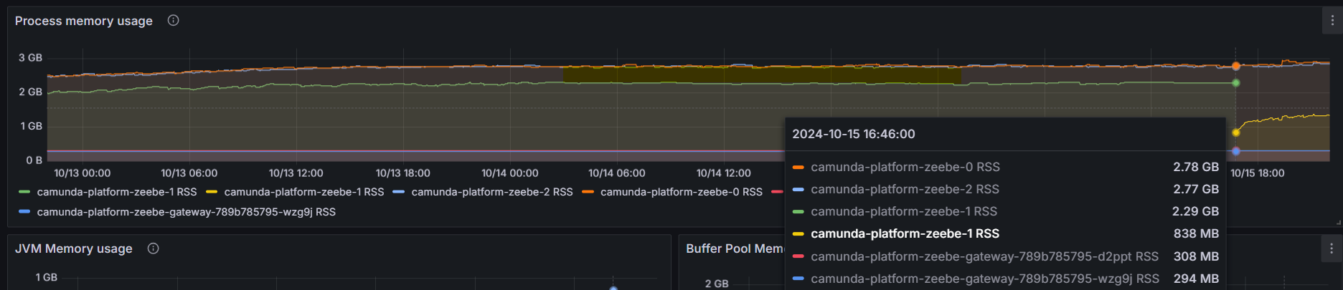Select the 2.29 GB zeebe-1 value
Screen dimensions: 1343x290
(1196, 211)
